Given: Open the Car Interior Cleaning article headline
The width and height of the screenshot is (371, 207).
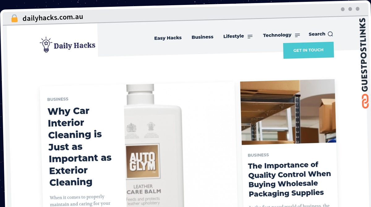Looking at the screenshot, I should click(x=79, y=146).
